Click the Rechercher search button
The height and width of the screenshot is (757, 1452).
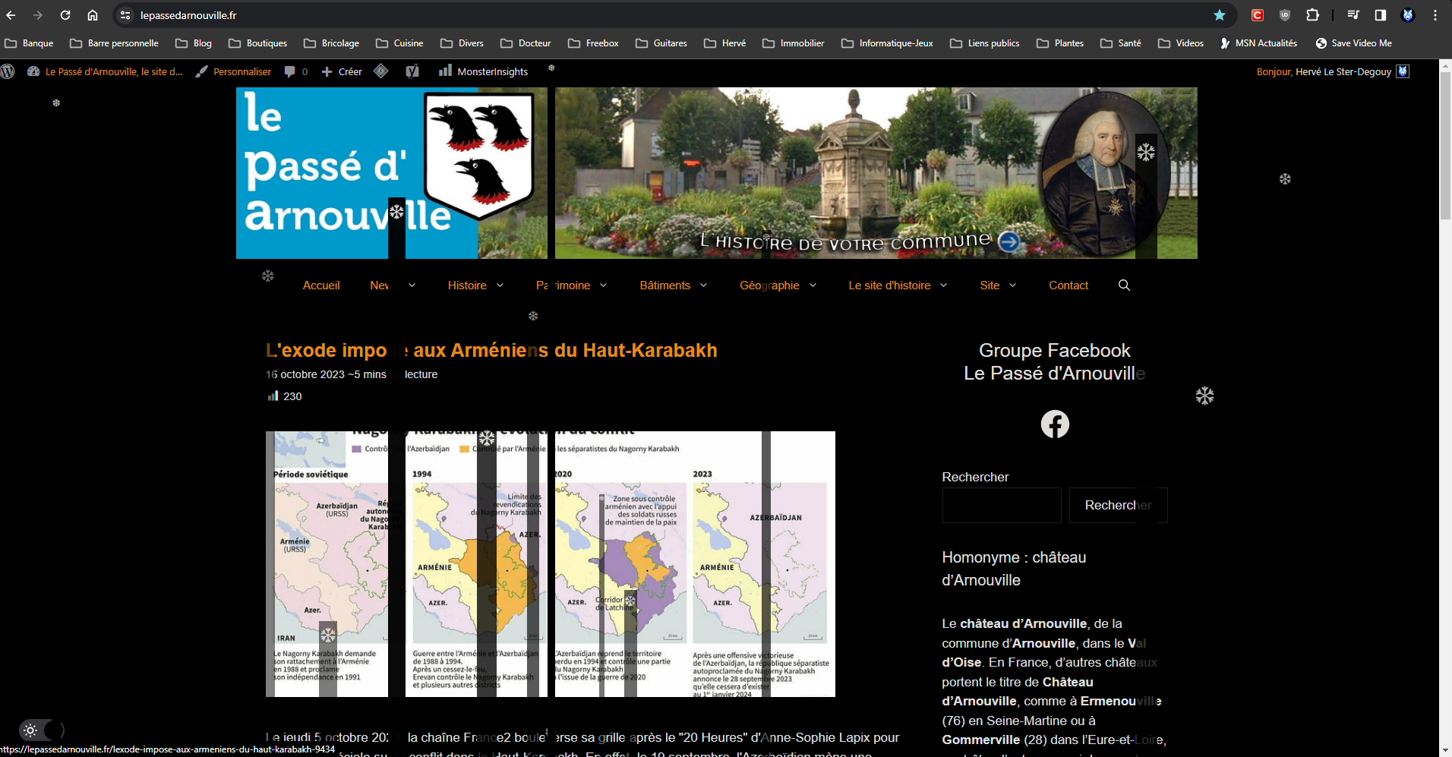[x=1118, y=505]
